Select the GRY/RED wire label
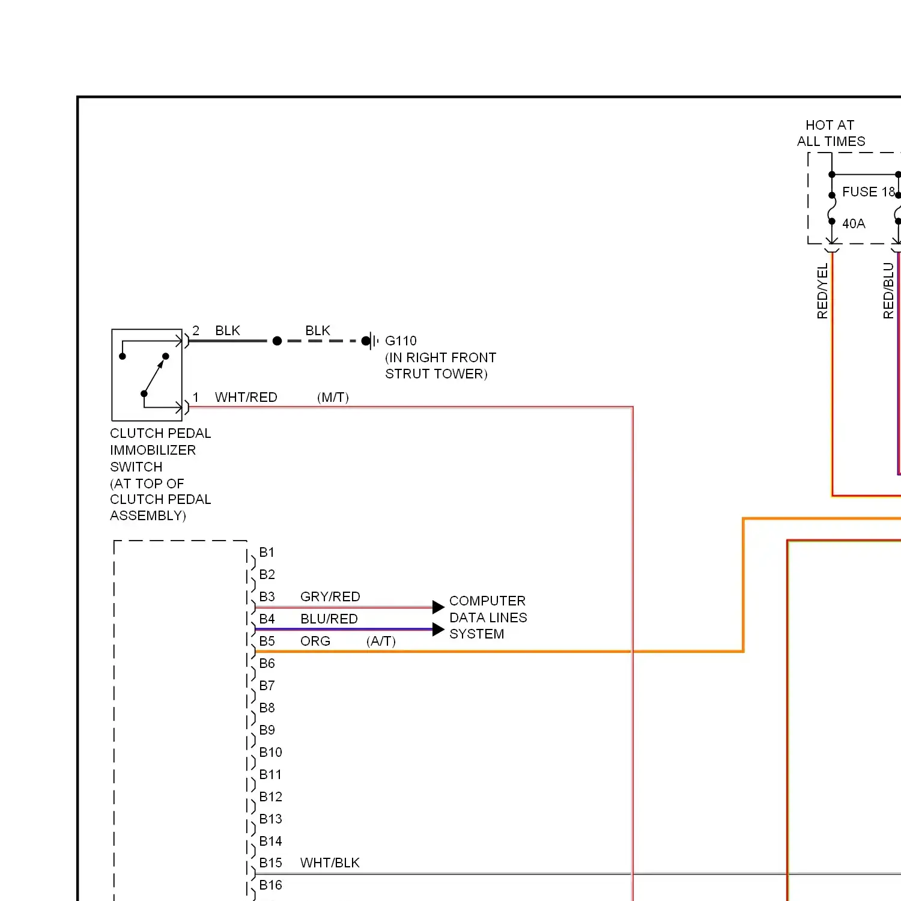This screenshot has width=901, height=901. pyautogui.click(x=330, y=596)
